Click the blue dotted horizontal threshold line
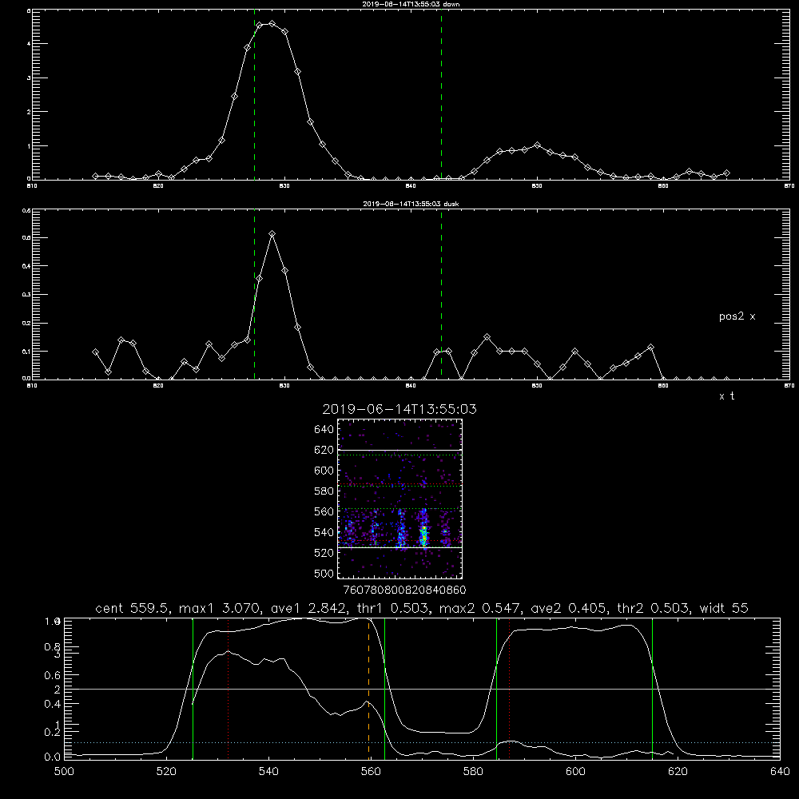The width and height of the screenshot is (799, 799). point(422,743)
